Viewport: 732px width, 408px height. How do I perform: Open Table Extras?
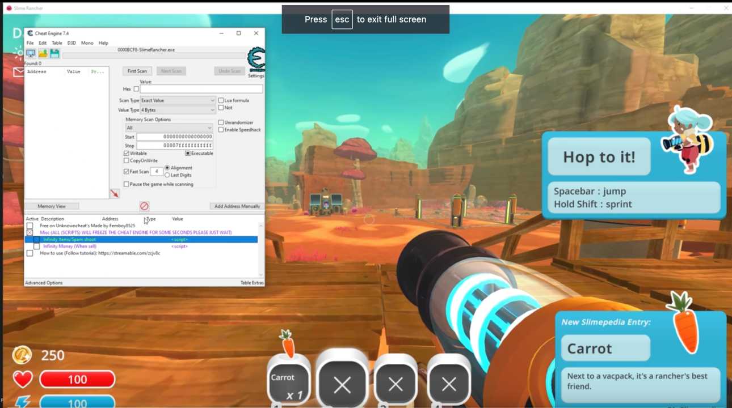click(x=252, y=283)
